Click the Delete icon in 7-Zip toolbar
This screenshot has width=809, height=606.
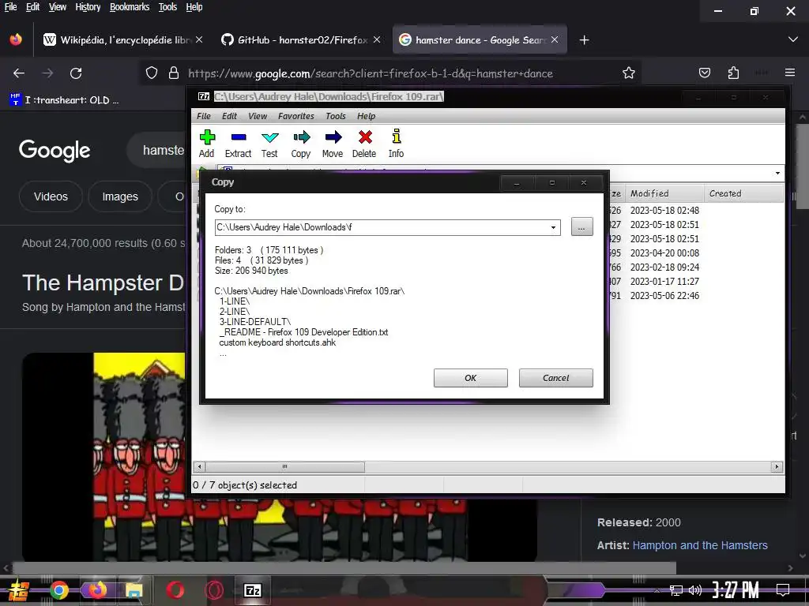365,137
